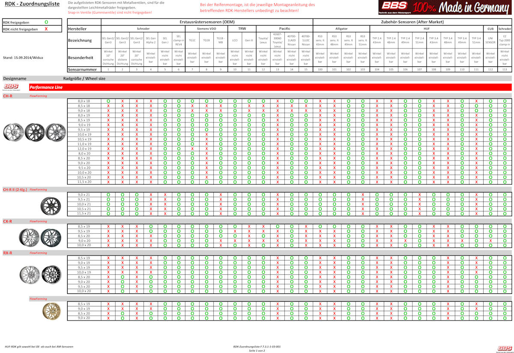Click the Erstausrüstersensoren (OEM) header
This screenshot has width=514, height=353.
(x=207, y=21)
